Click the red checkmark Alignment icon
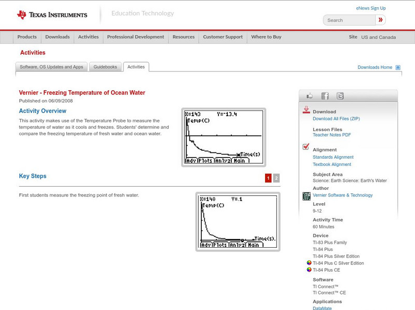Image resolution: width=415 pixels, height=310 pixels. (306, 147)
